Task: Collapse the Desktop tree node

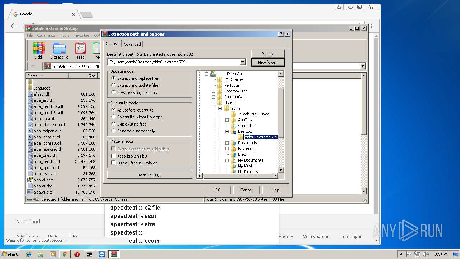Action: point(227,131)
